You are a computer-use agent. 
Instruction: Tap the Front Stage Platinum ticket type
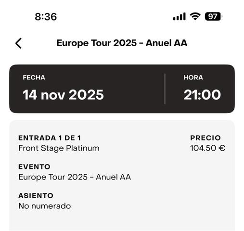[x=59, y=148]
